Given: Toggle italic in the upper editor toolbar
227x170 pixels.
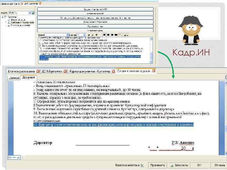Looking at the screenshot, I should click(93, 35).
